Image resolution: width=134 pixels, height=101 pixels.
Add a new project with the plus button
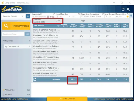[28, 16]
